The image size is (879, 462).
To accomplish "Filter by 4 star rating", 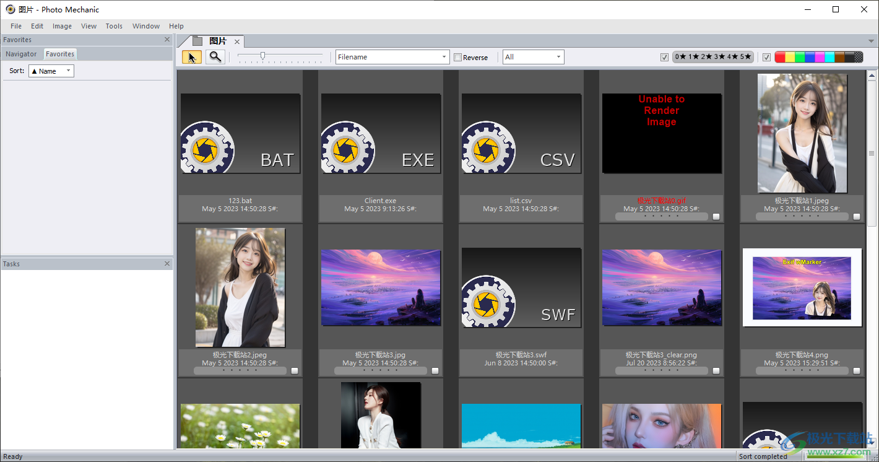I will pos(733,57).
